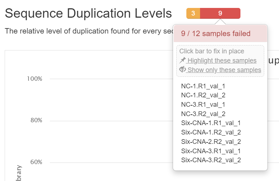Viewport: 279px width, 181px height.
Task: Click the 9 / 12 samples failed header
Action: click(216, 34)
